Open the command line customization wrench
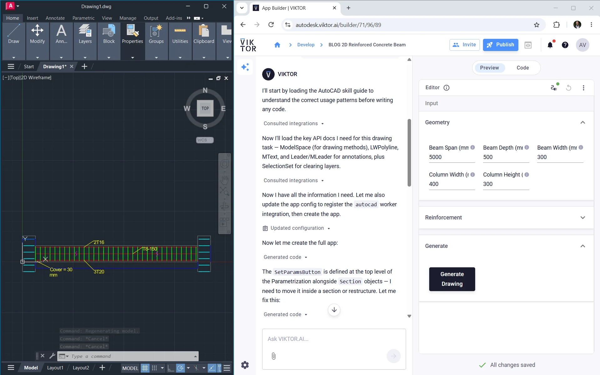 click(x=52, y=356)
